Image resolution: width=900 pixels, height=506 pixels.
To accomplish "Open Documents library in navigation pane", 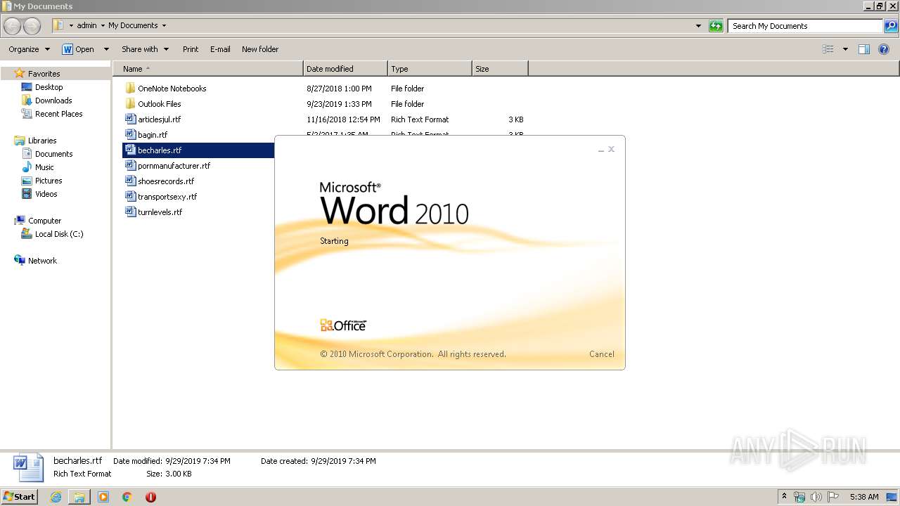I will pos(53,154).
